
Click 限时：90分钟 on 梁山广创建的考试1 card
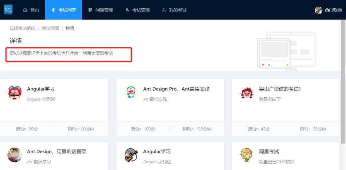[x=313, y=129]
